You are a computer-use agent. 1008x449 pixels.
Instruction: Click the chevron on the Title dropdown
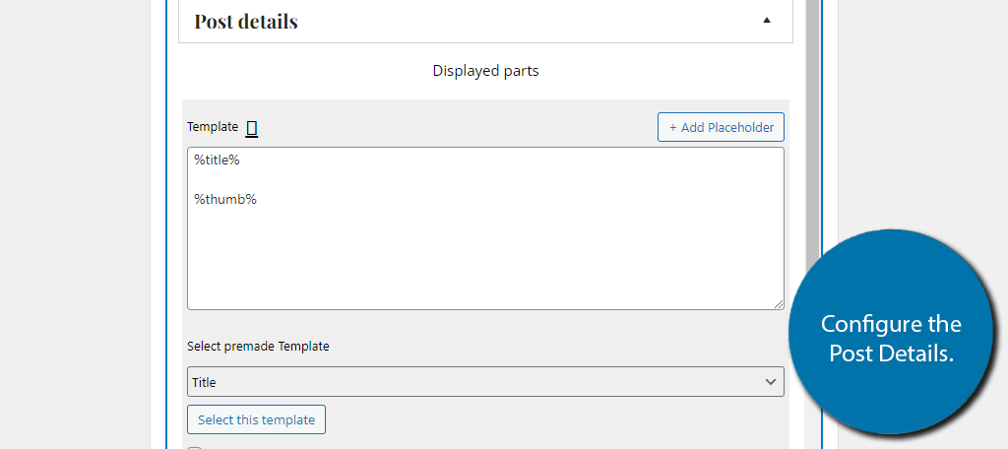click(771, 382)
